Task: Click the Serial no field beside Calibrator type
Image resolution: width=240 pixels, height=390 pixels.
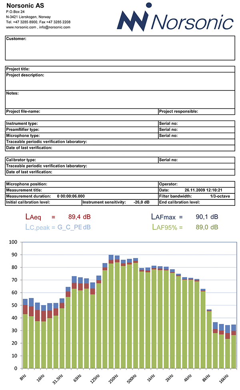Action: (197, 160)
